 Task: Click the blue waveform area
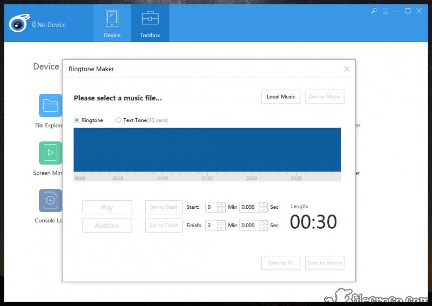(x=207, y=149)
